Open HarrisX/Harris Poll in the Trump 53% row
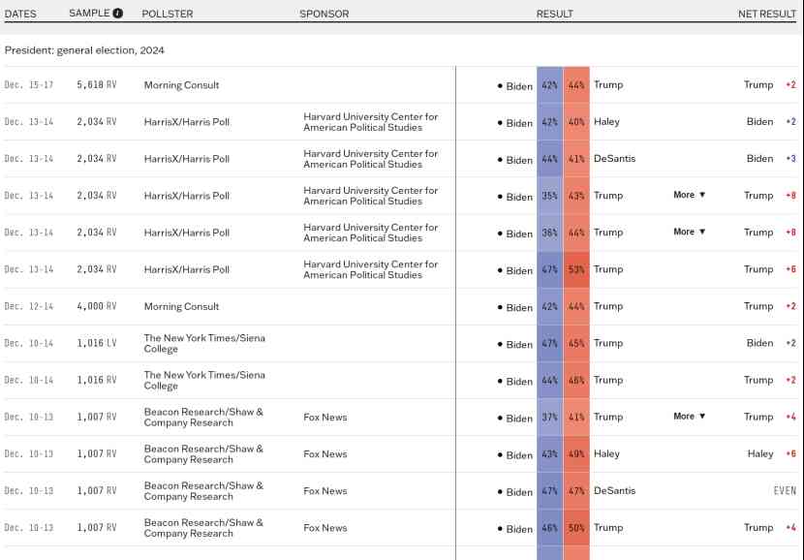Image resolution: width=804 pixels, height=560 pixels. click(x=187, y=269)
